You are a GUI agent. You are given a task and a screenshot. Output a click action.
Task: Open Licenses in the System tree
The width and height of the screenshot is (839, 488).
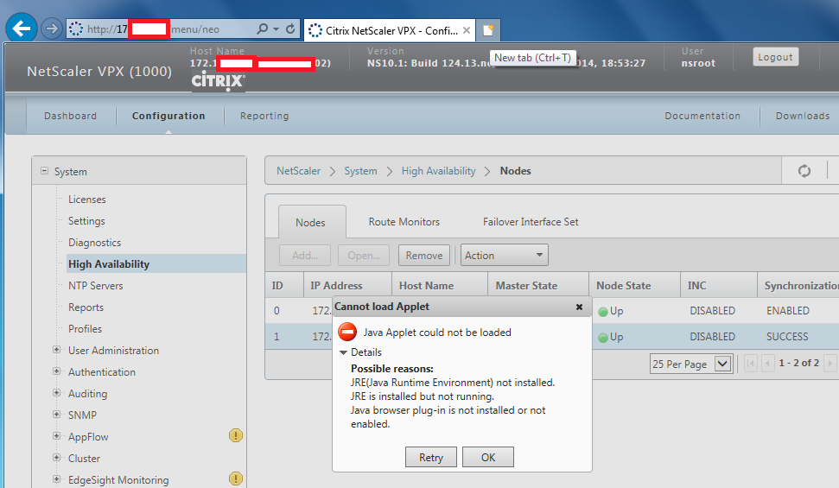coord(87,199)
